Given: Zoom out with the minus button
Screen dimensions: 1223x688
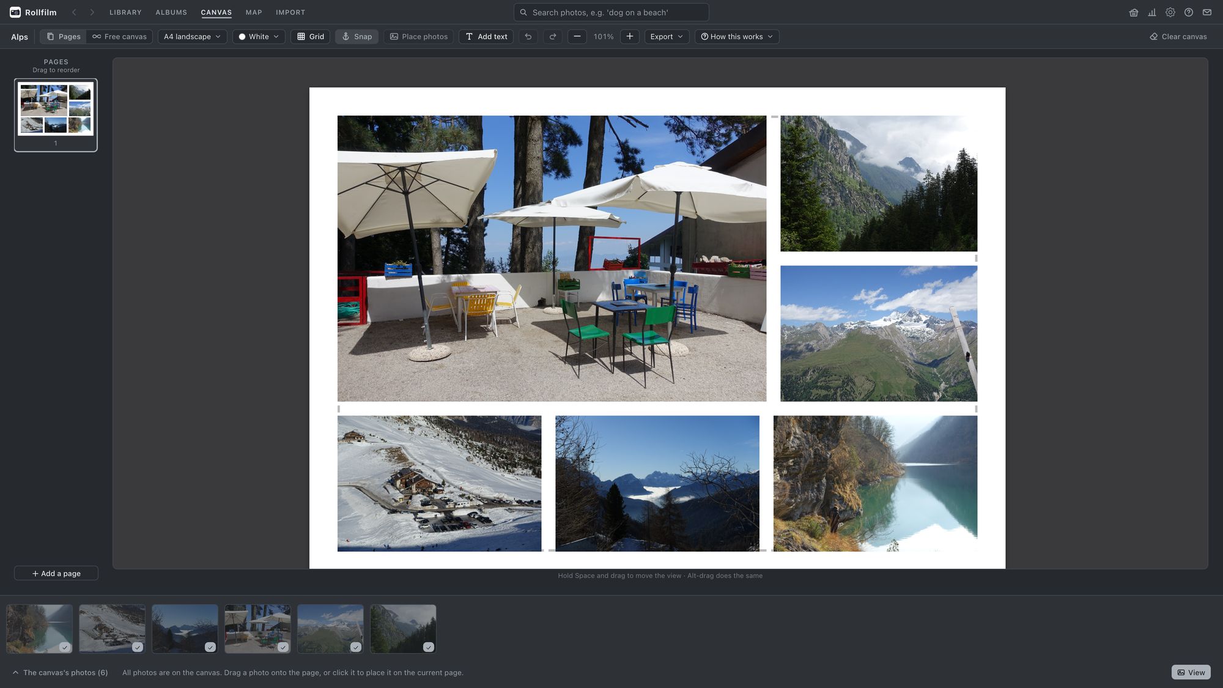Looking at the screenshot, I should [577, 37].
